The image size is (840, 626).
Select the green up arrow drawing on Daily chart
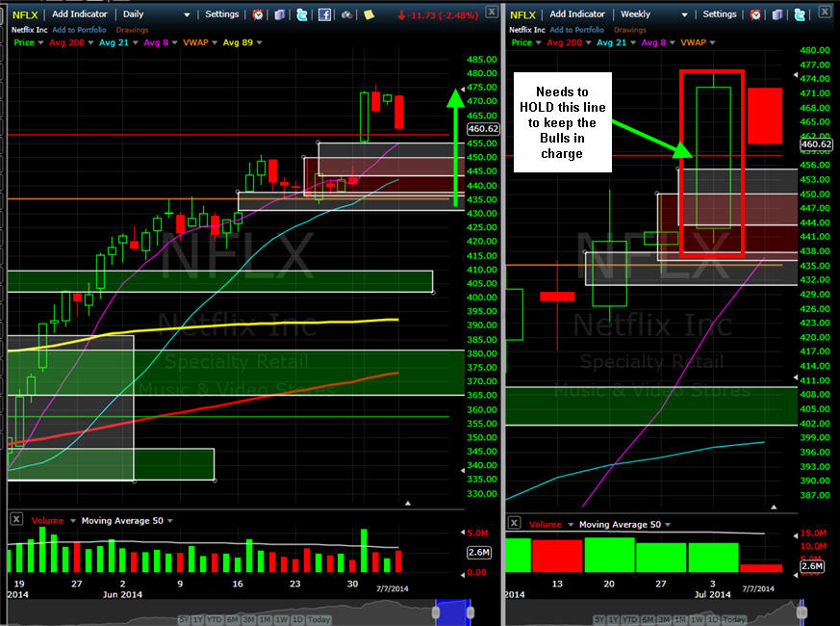point(455,148)
